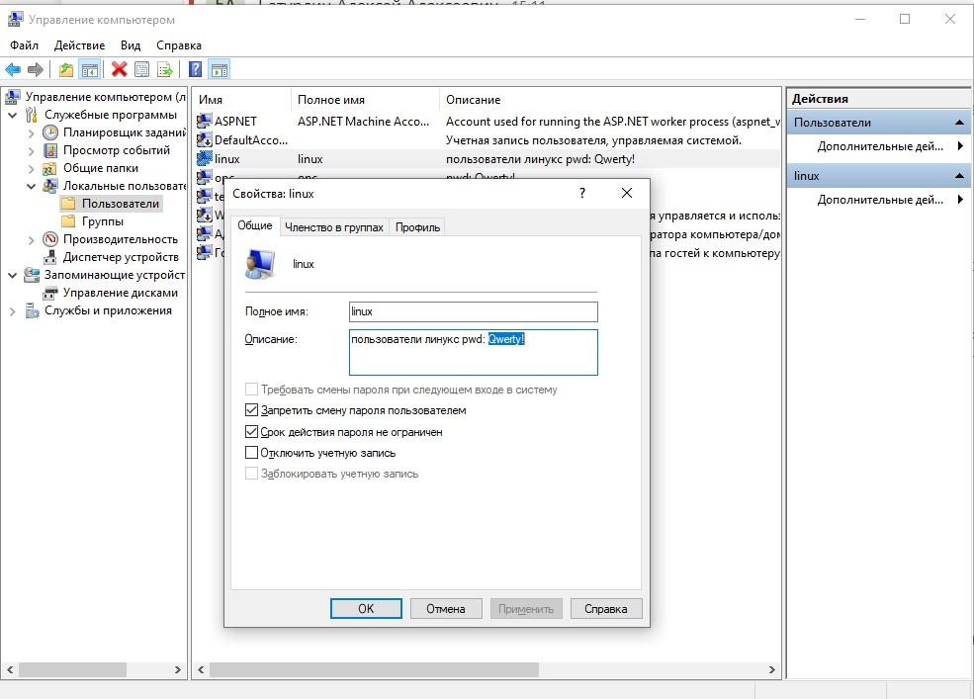Click the Производительность icon in tree

click(x=51, y=239)
